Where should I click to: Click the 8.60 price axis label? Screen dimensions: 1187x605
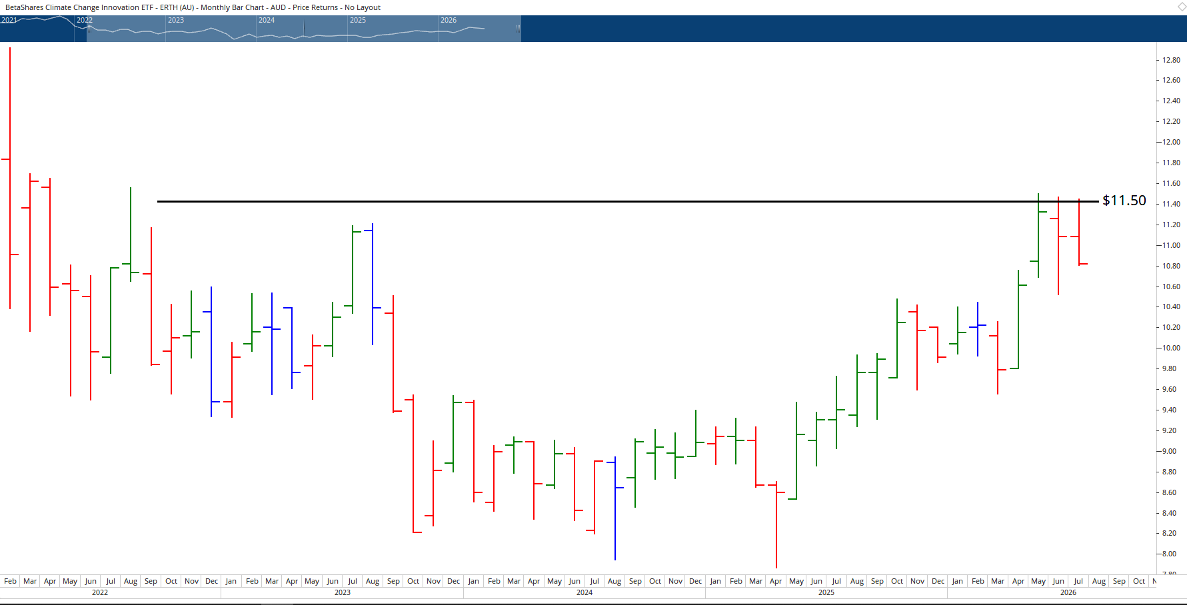(1169, 492)
